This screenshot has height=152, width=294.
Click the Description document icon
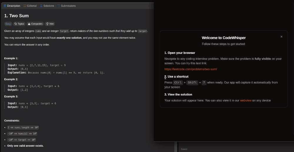point(5,6)
